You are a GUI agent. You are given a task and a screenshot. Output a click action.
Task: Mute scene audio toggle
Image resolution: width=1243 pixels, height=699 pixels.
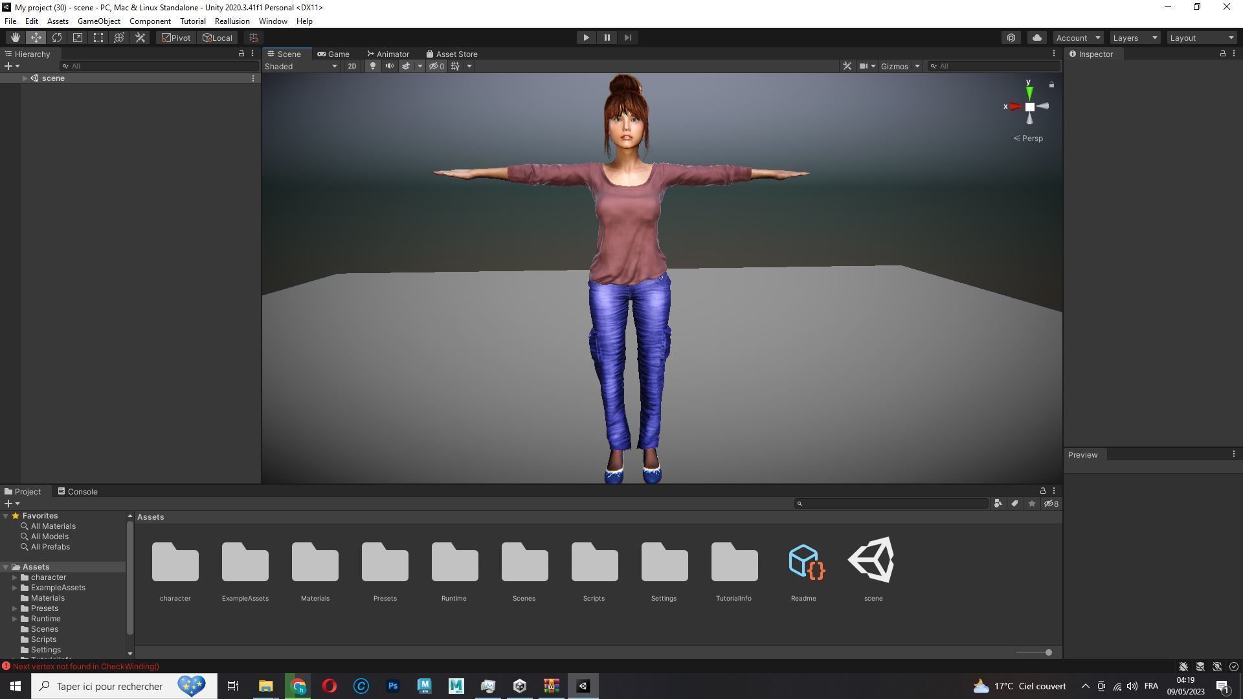coord(389,66)
